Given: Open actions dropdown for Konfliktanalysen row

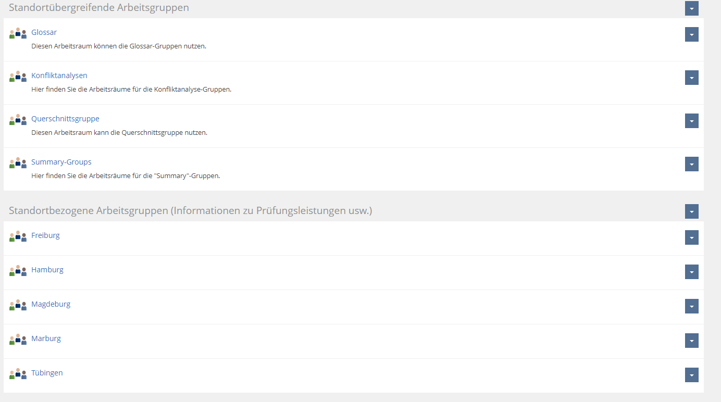Looking at the screenshot, I should [691, 78].
